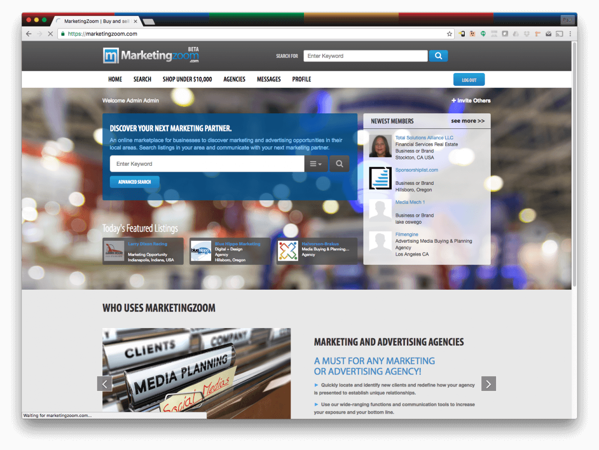Open Google Drive extension in browser toolbar
Image resolution: width=599 pixels, height=450 pixels.
516,33
